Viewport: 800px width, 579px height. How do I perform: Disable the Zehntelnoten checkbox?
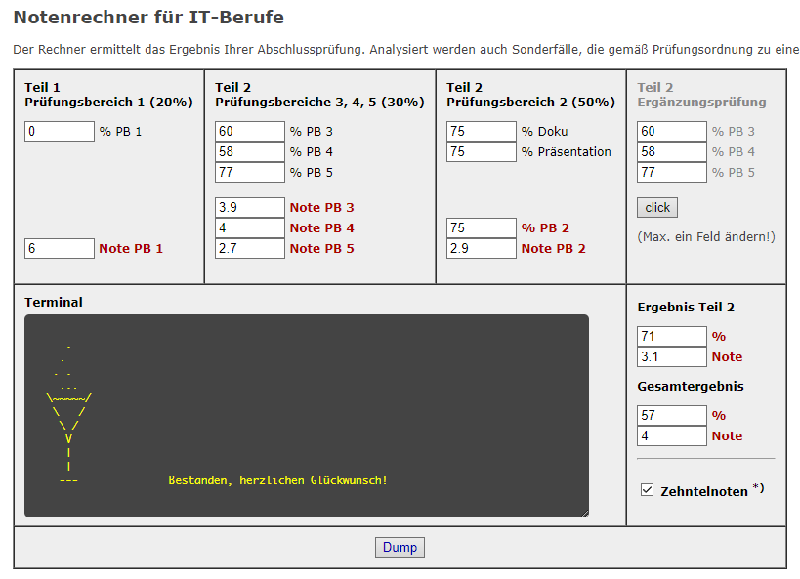[647, 490]
